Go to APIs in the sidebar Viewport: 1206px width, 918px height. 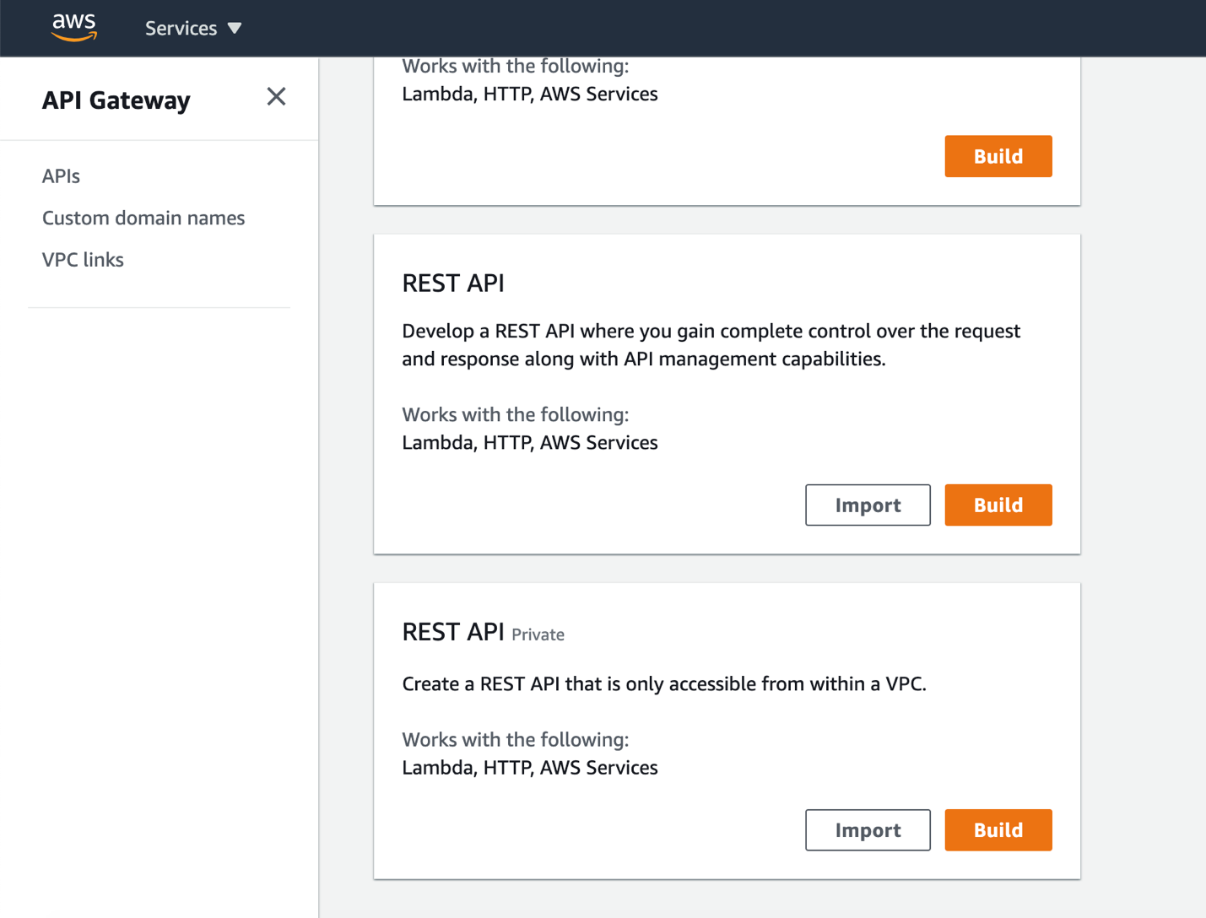pos(61,176)
